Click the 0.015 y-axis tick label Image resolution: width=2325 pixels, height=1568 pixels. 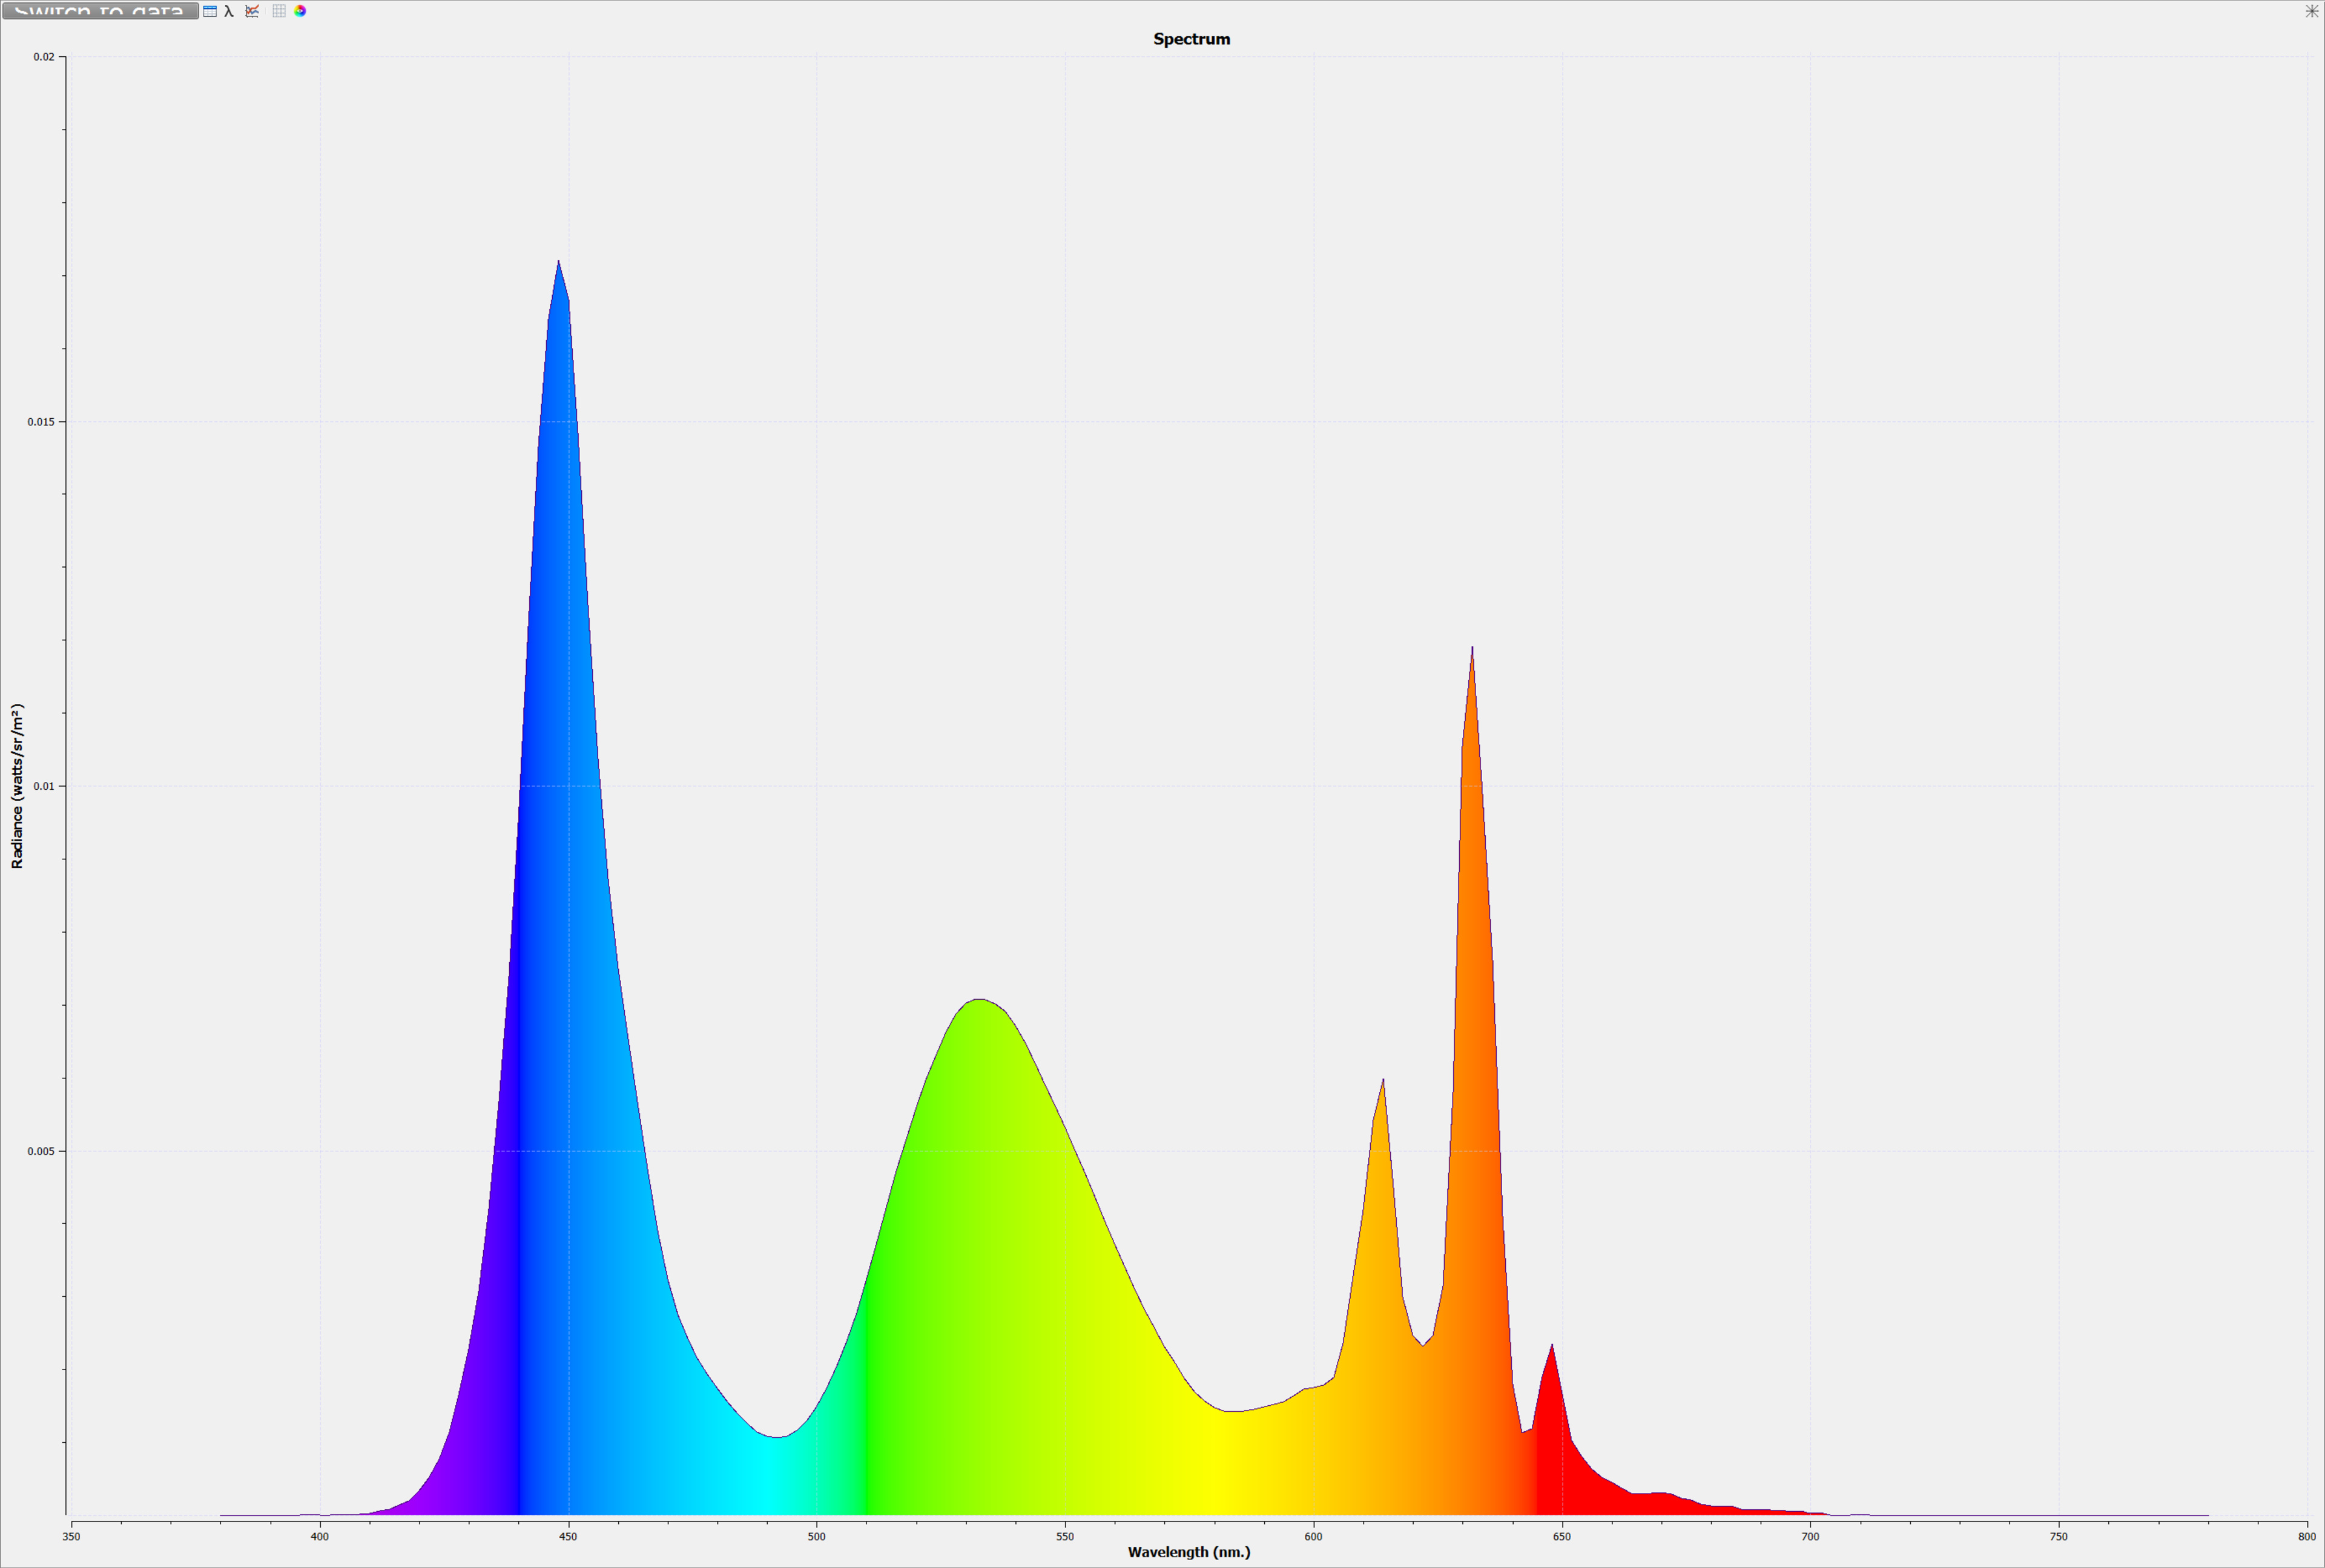pyautogui.click(x=41, y=422)
